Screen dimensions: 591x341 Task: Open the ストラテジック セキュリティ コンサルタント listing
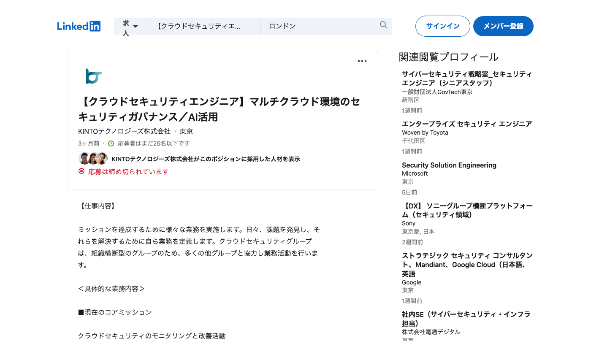467,265
